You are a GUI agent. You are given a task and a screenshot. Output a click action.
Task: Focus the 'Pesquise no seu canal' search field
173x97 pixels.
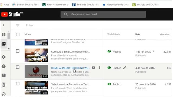(x=103, y=14)
